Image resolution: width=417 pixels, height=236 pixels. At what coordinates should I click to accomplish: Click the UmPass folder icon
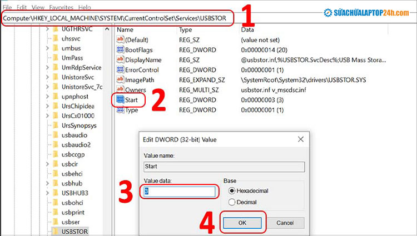tap(56, 58)
